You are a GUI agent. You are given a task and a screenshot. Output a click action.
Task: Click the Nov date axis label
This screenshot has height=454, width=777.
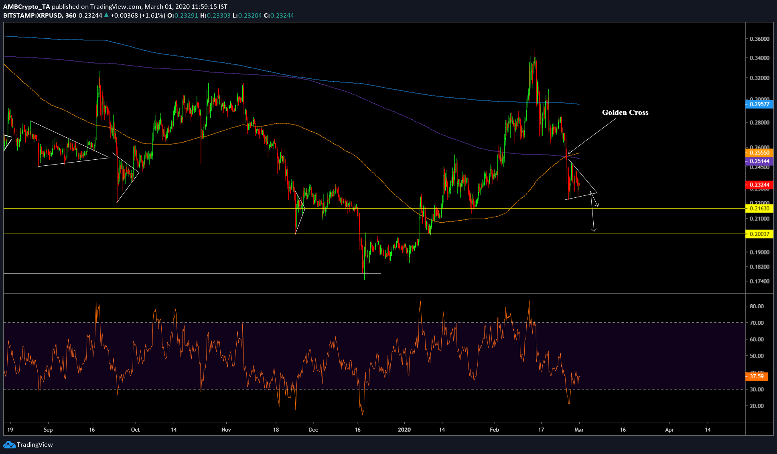click(x=226, y=430)
